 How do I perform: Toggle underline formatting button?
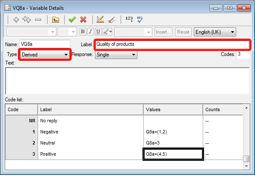coord(98,32)
